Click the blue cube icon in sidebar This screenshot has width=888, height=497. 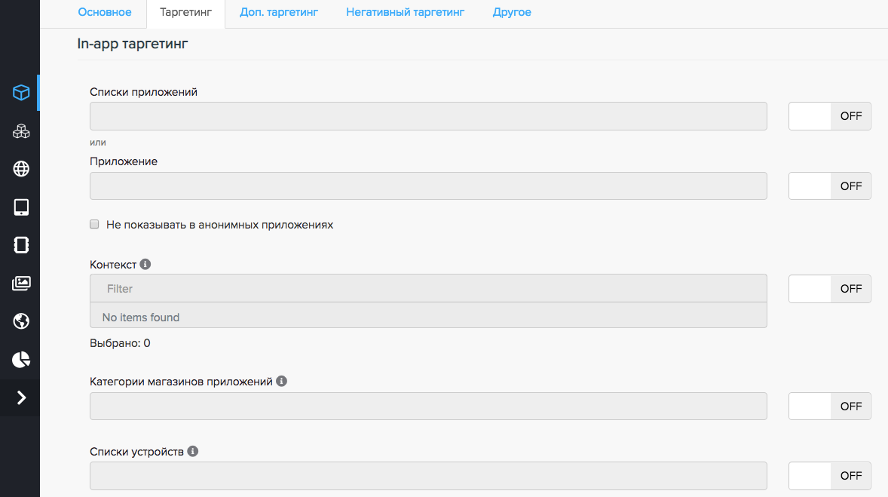[20, 93]
